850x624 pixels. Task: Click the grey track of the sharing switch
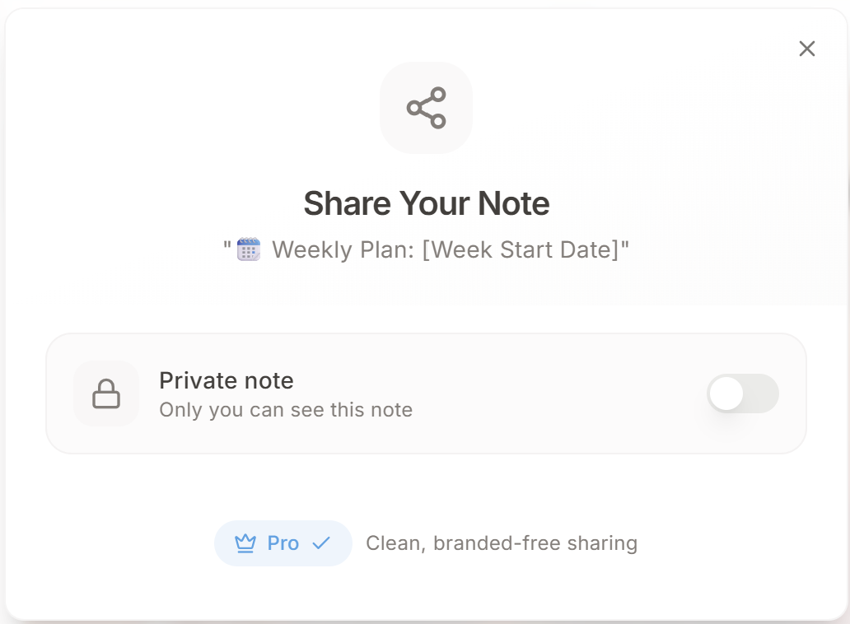pyautogui.click(x=763, y=393)
